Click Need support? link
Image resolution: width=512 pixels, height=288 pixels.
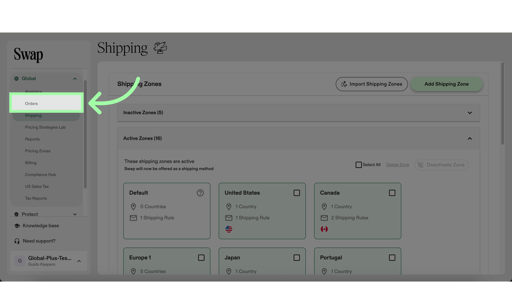pos(39,241)
